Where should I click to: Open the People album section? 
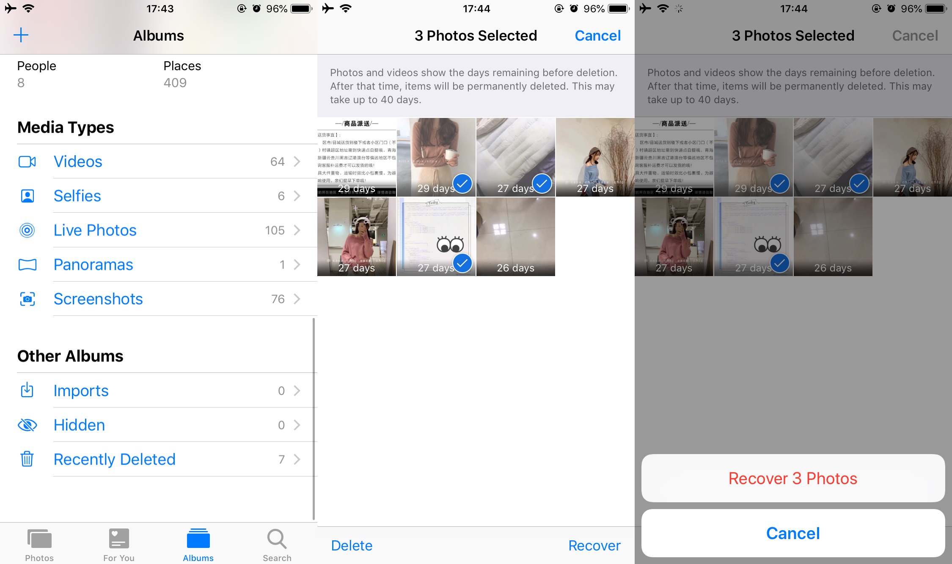37,65
